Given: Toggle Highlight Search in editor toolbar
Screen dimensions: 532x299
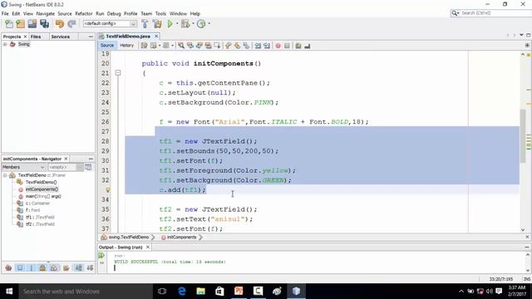Looking at the screenshot, I should [209, 46].
